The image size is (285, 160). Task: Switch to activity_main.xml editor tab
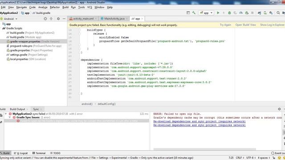(83, 19)
